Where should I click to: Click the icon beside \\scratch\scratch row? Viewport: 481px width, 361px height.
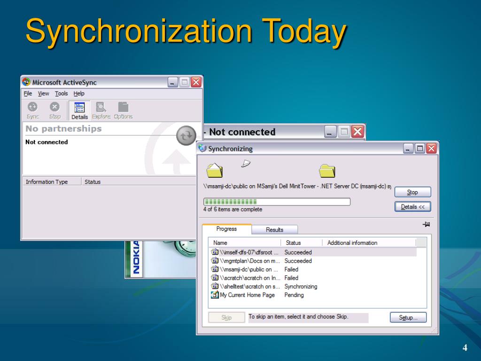point(215,278)
